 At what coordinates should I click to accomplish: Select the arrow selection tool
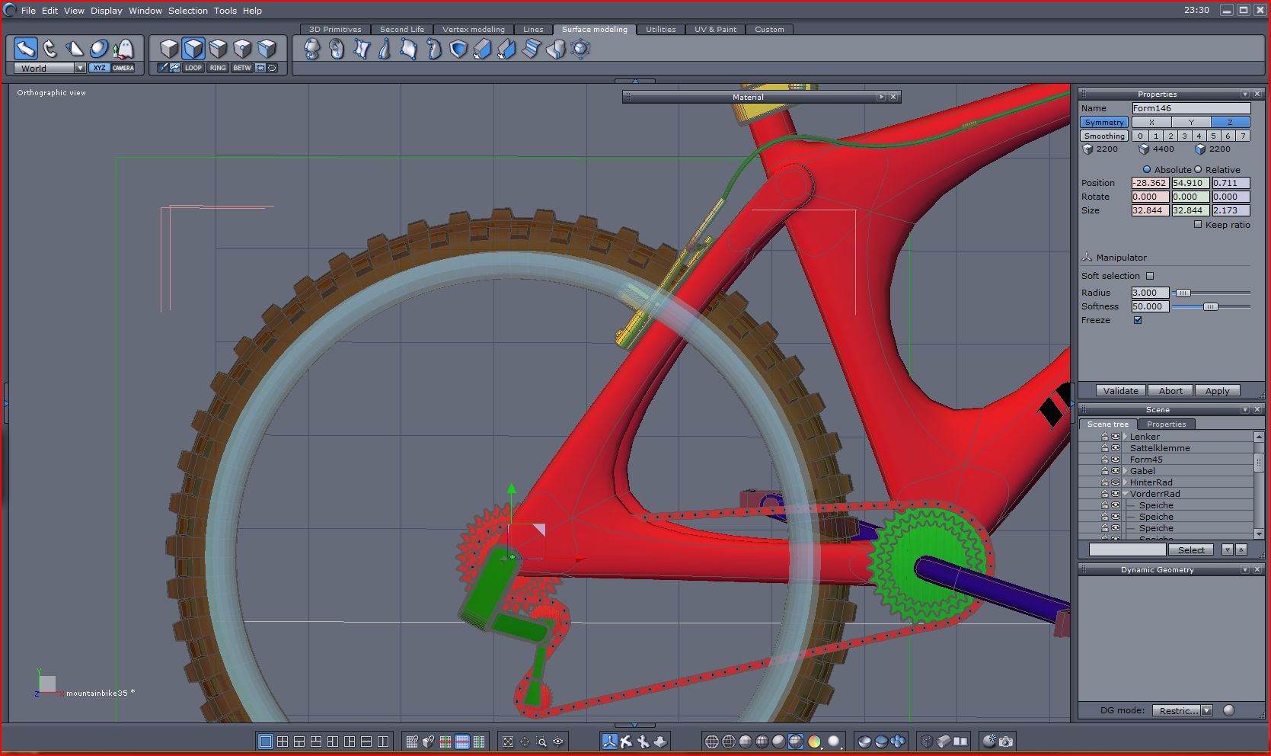26,49
